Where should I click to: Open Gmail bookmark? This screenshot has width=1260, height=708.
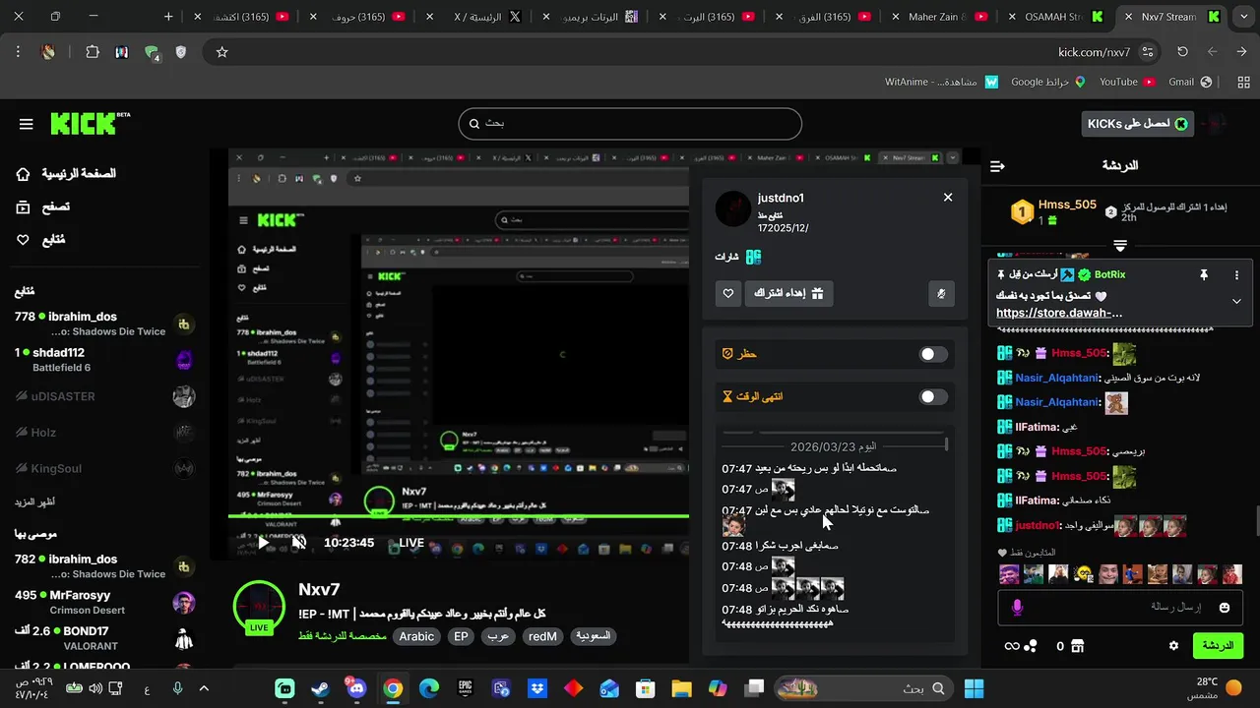click(x=1189, y=82)
